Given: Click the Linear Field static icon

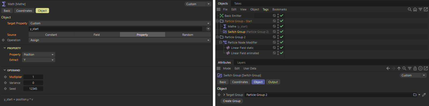Looking at the screenshot, I should [228, 48].
